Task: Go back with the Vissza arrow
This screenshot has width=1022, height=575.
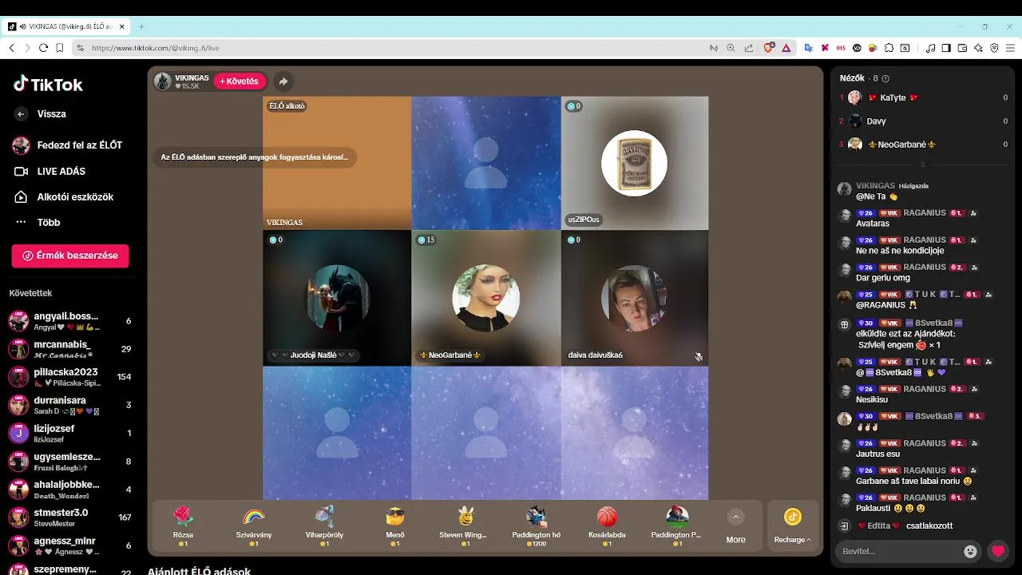Action: pos(22,114)
